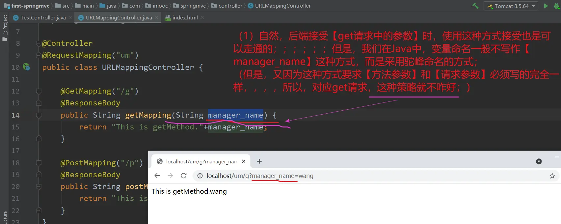This screenshot has height=224, width=561.
Task: Click the Spring bean gutter icon on line 10
Action: tap(26, 67)
